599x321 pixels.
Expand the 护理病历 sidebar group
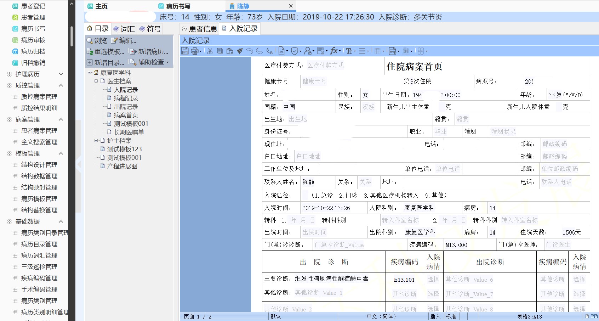pos(61,74)
